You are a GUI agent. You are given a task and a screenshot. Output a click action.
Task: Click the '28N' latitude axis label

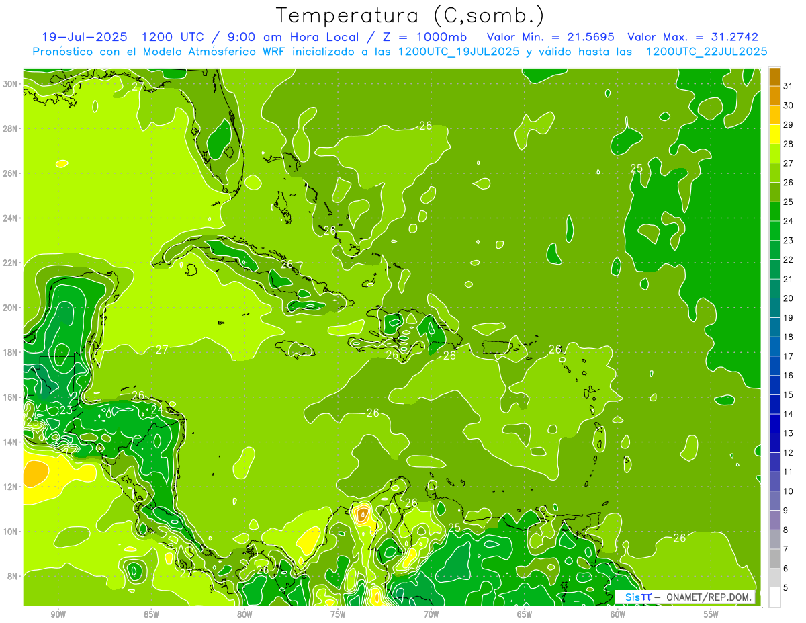point(10,128)
